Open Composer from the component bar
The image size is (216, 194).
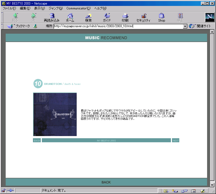pyautogui.click(x=202, y=191)
